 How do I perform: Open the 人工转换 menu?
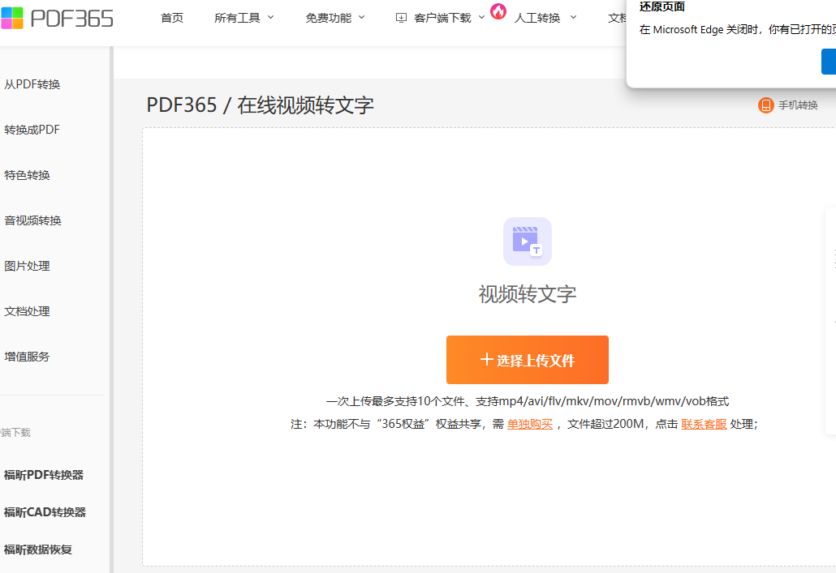pos(537,18)
